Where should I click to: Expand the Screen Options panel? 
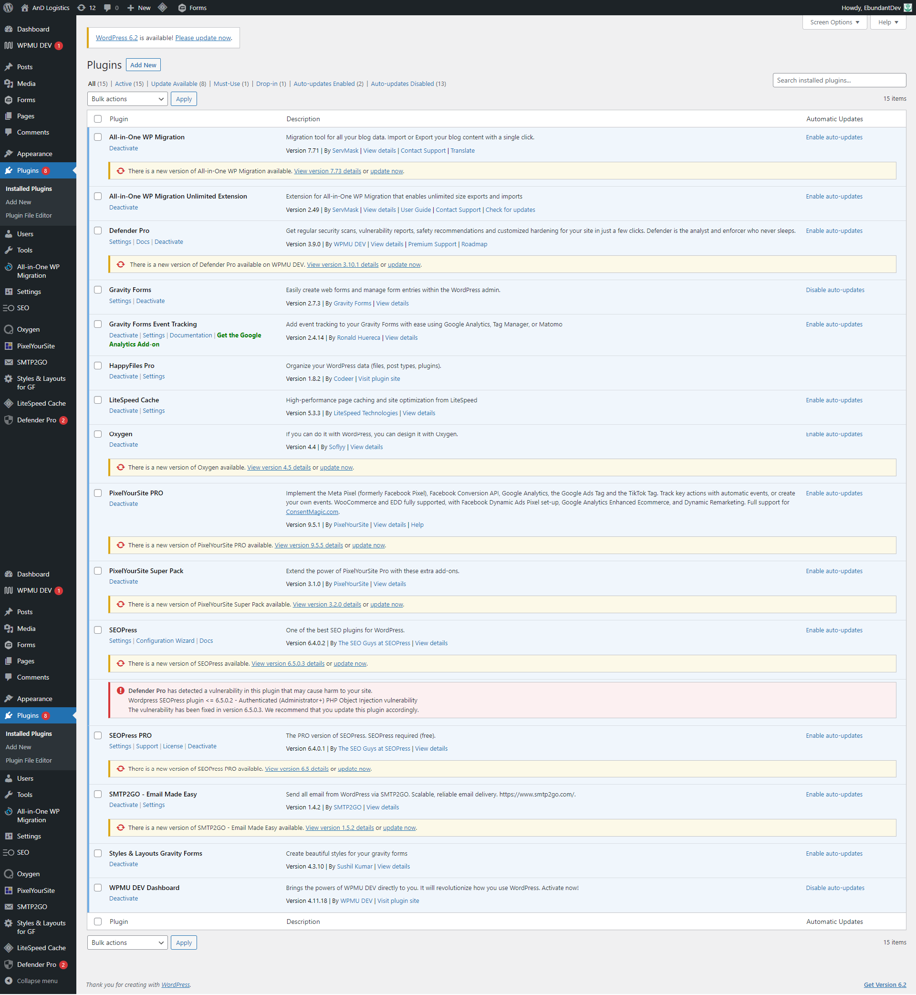click(x=834, y=22)
